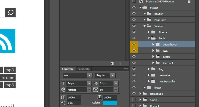Click the leading line-spacing icon

(95, 83)
